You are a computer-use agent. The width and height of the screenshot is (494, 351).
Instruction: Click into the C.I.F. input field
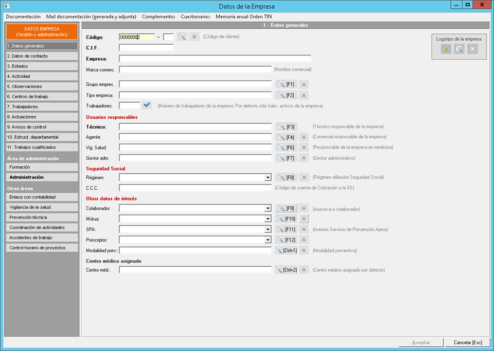(x=146, y=48)
